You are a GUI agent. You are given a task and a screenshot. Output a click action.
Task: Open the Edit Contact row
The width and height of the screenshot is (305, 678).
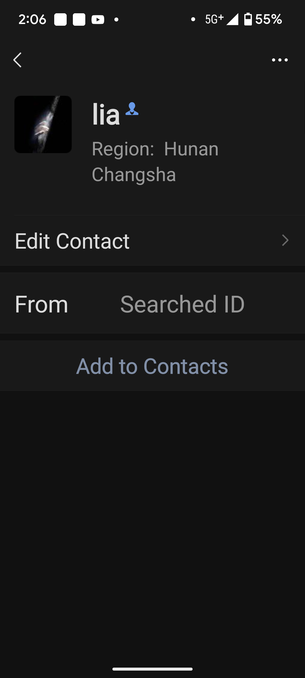[x=152, y=241]
